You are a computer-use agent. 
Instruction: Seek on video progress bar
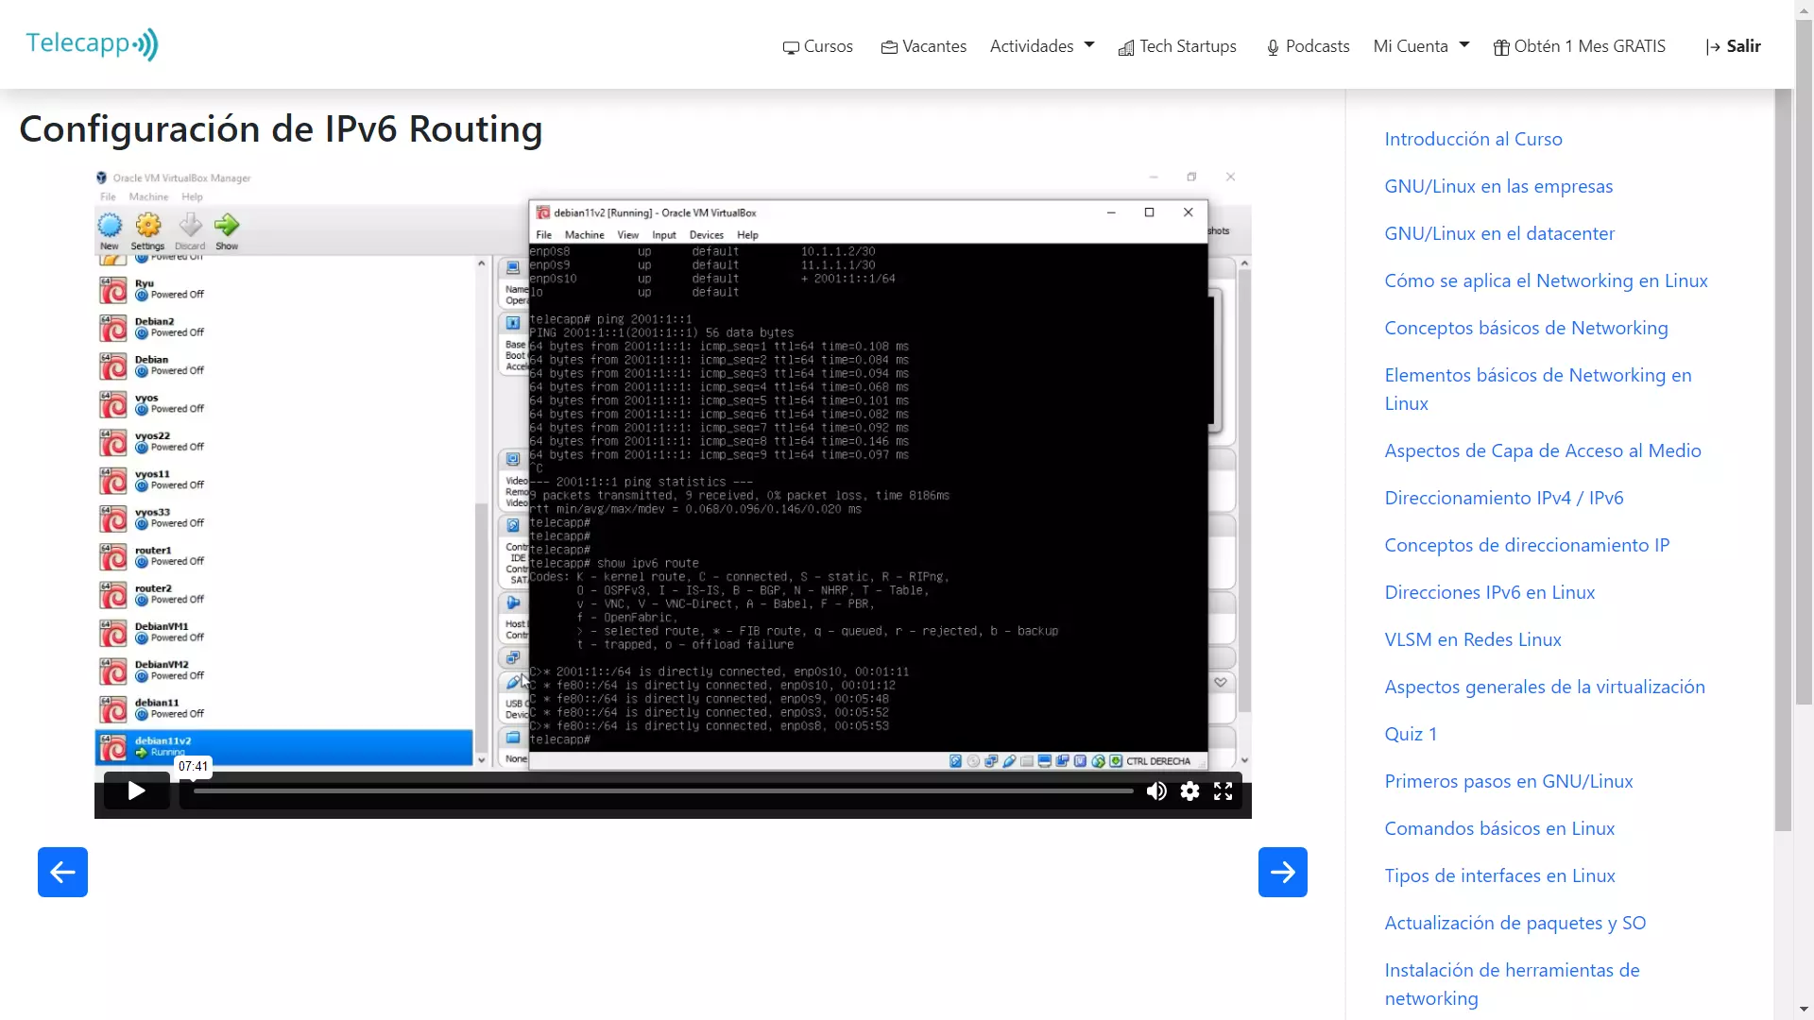[661, 791]
